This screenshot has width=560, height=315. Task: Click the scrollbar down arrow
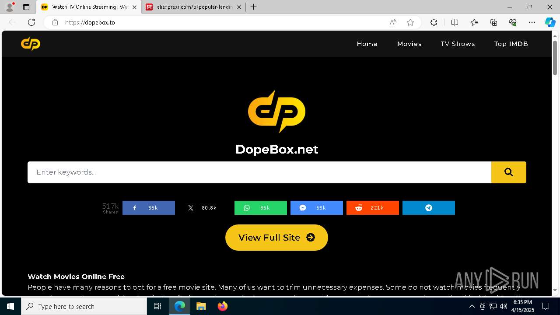[555, 290]
